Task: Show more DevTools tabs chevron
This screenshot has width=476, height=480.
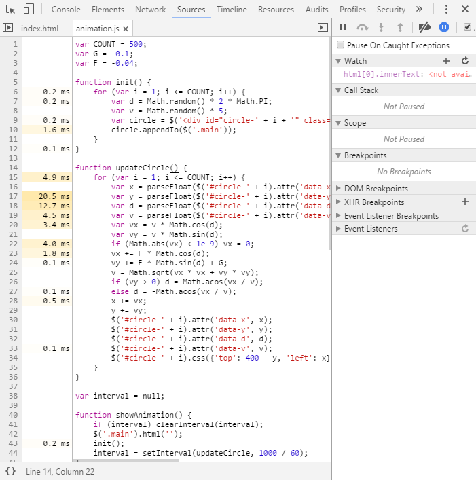Action: (x=419, y=10)
